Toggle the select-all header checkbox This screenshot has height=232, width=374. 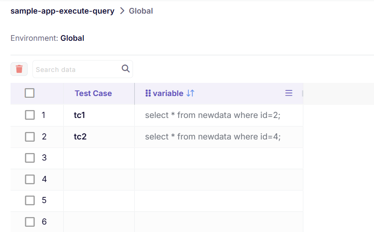click(29, 93)
